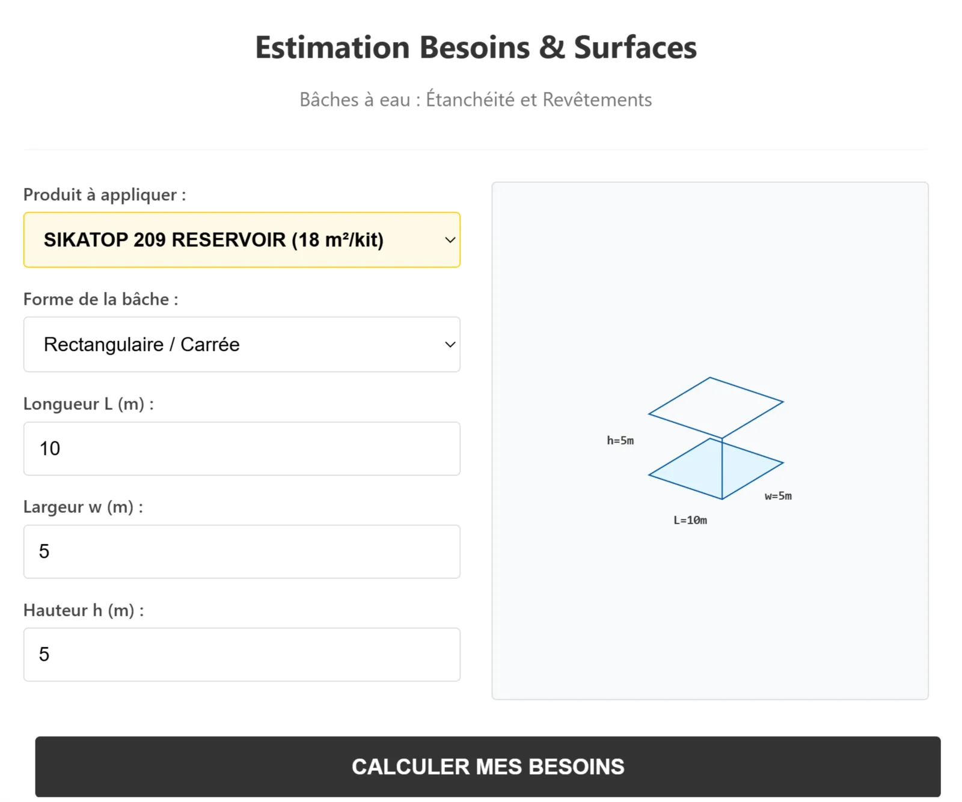This screenshot has height=802, width=962.
Task: Click the "Produit à appliquer" label
Action: click(x=105, y=195)
